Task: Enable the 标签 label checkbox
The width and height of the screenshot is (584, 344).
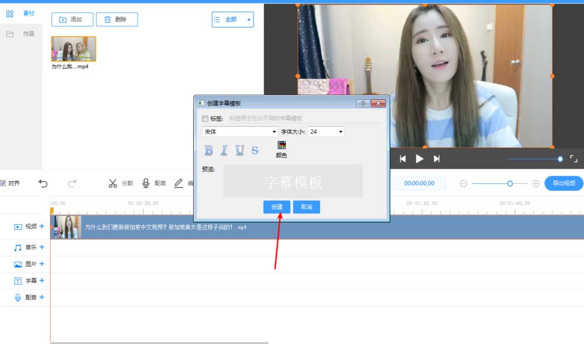Action: point(206,118)
